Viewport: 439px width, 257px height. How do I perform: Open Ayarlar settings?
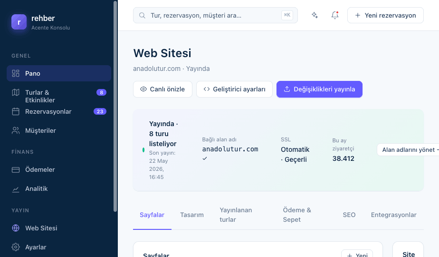click(59, 247)
